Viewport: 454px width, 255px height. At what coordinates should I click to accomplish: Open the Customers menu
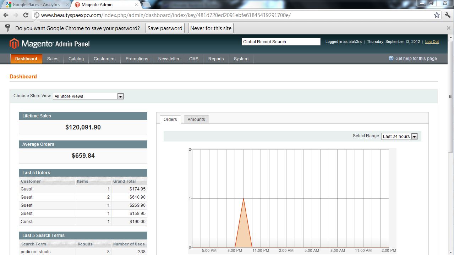point(105,59)
